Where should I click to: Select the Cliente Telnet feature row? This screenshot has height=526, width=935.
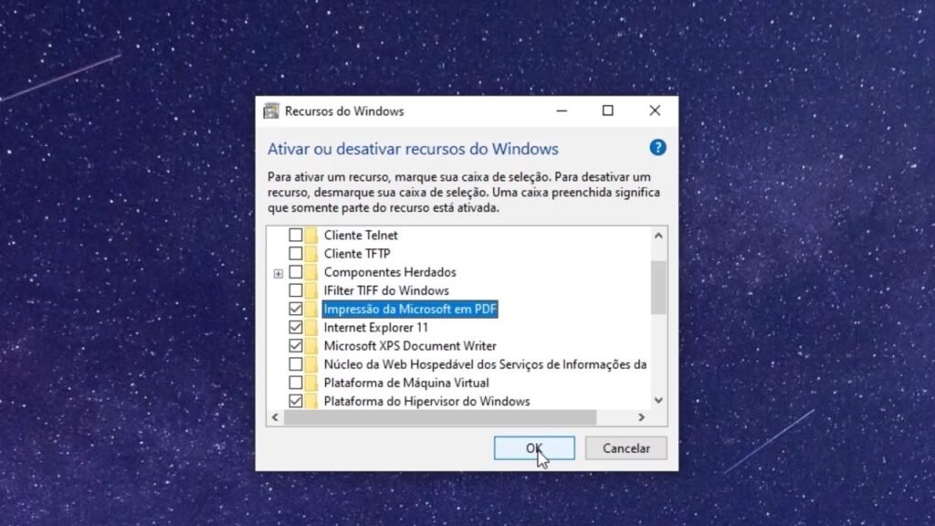(x=360, y=235)
